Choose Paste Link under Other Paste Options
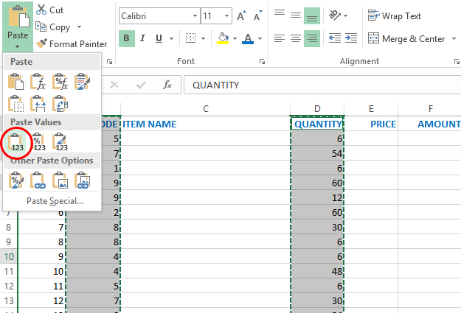This screenshot has height=313, width=461. tap(38, 180)
